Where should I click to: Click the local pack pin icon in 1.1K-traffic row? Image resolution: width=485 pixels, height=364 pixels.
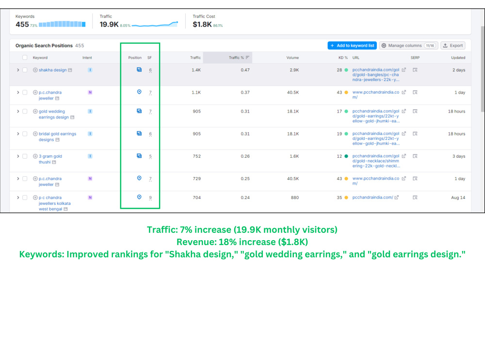click(139, 92)
